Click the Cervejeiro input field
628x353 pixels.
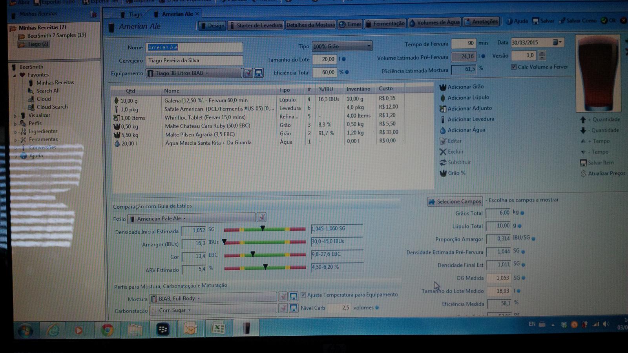pos(194,60)
